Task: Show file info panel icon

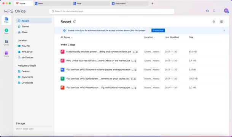Action: coord(221,22)
